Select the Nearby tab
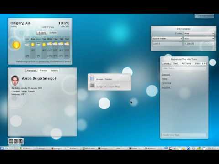Viewport: 219px width, 164px height. 55,71
